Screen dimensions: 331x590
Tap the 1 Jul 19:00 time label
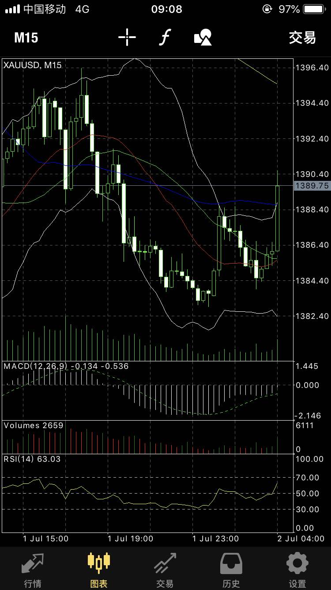131,539
